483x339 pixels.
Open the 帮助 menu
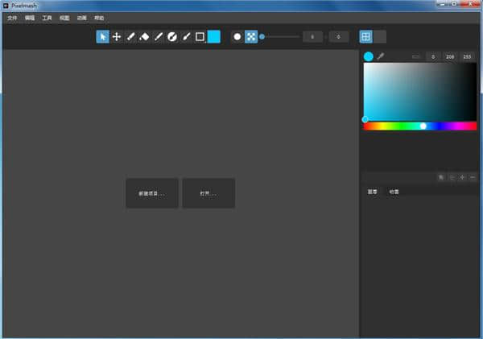tap(99, 17)
